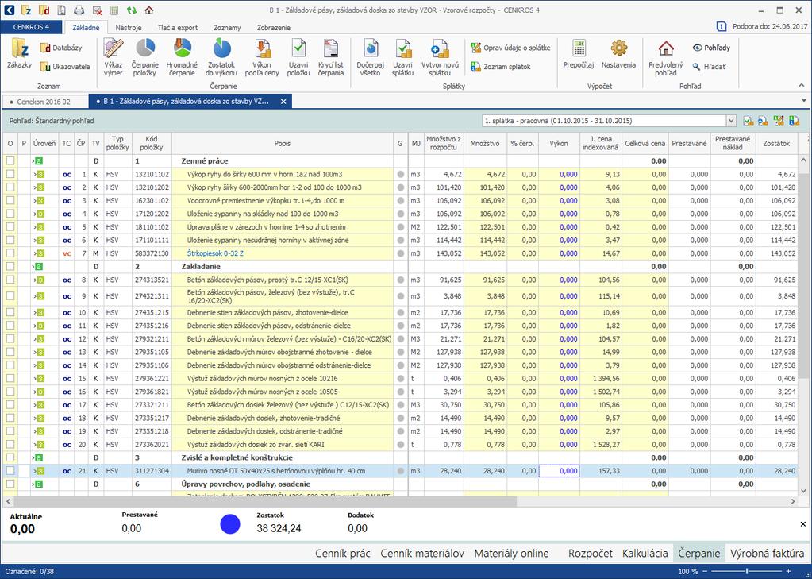Open the 1. splátka - pracovná dropdown

pos(731,121)
